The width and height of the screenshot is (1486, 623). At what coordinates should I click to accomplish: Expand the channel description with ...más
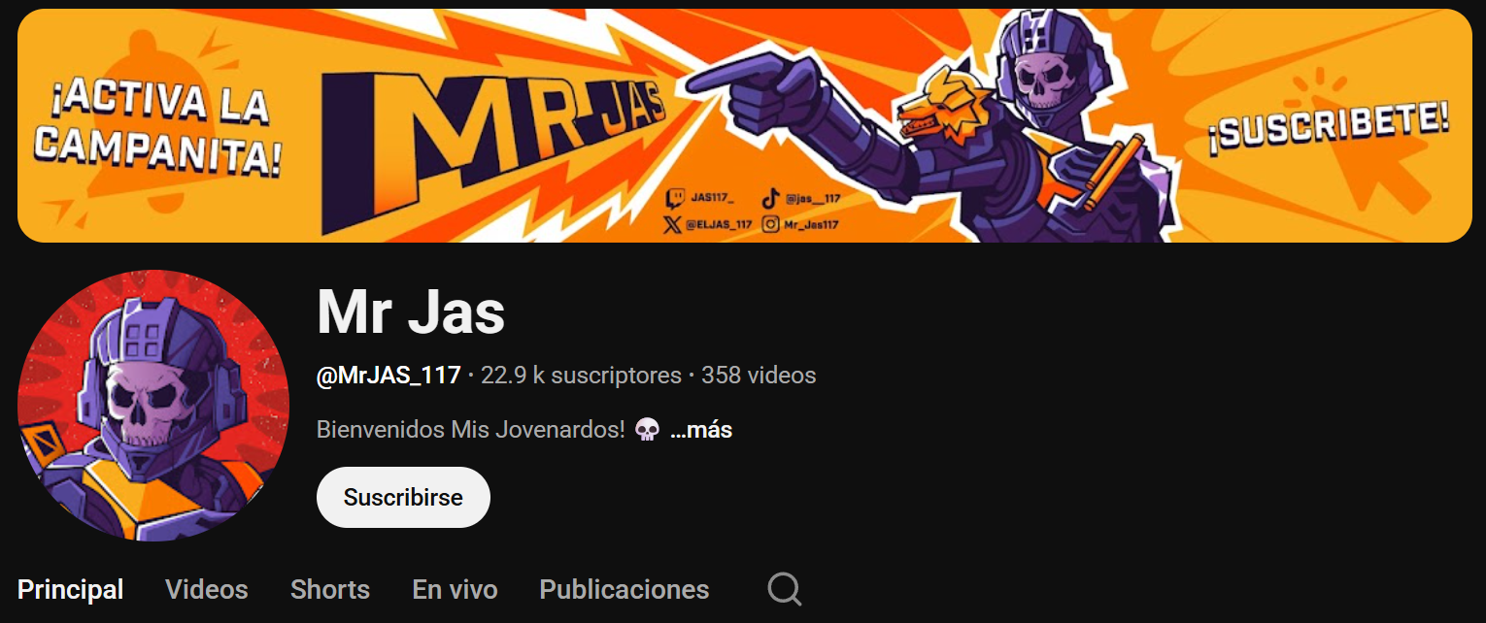(701, 430)
